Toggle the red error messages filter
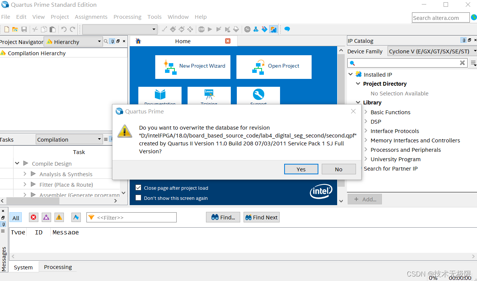The image size is (477, 281). [x=34, y=217]
